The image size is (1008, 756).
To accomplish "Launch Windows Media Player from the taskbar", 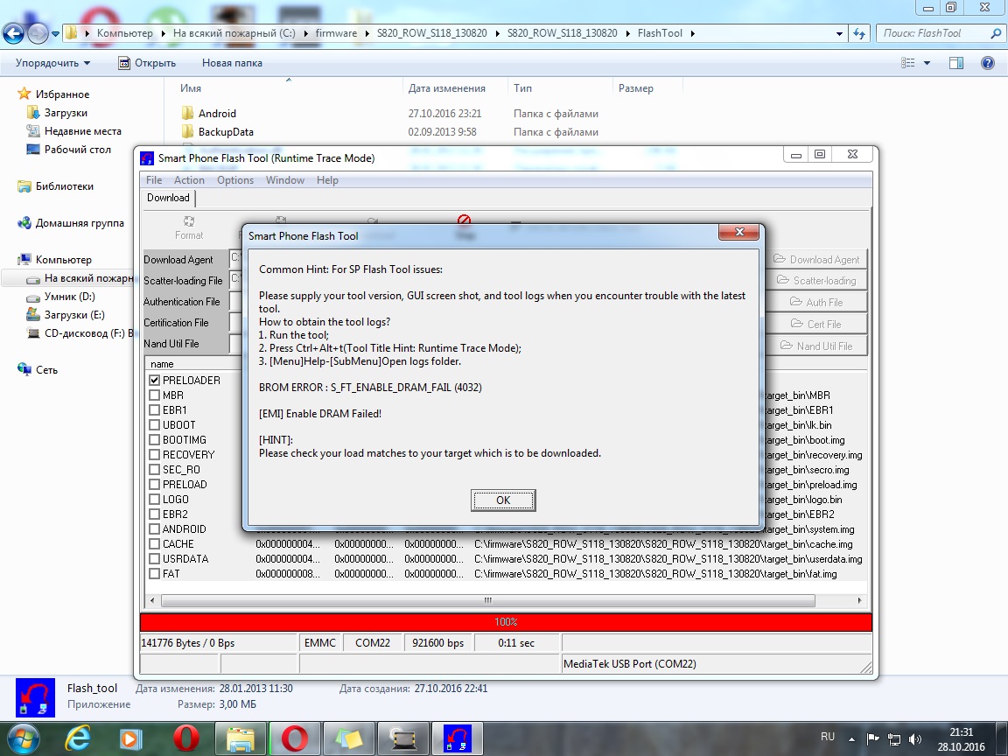I will (130, 738).
